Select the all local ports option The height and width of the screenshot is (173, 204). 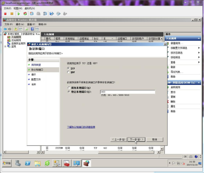tap(69, 88)
